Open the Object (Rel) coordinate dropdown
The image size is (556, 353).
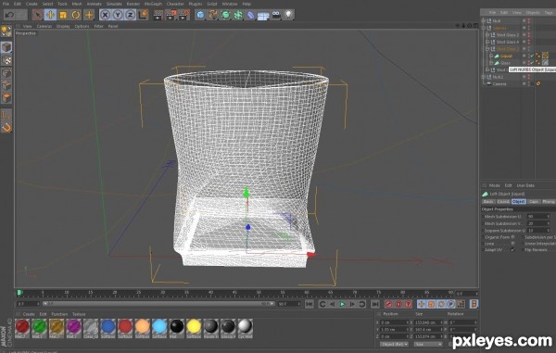(394, 344)
